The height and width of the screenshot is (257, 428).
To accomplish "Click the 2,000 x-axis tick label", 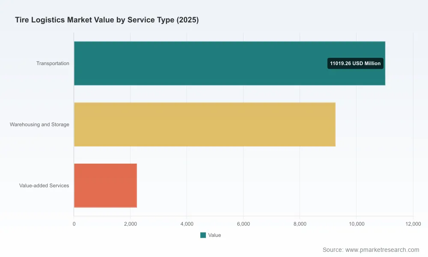I will [x=131, y=224].
